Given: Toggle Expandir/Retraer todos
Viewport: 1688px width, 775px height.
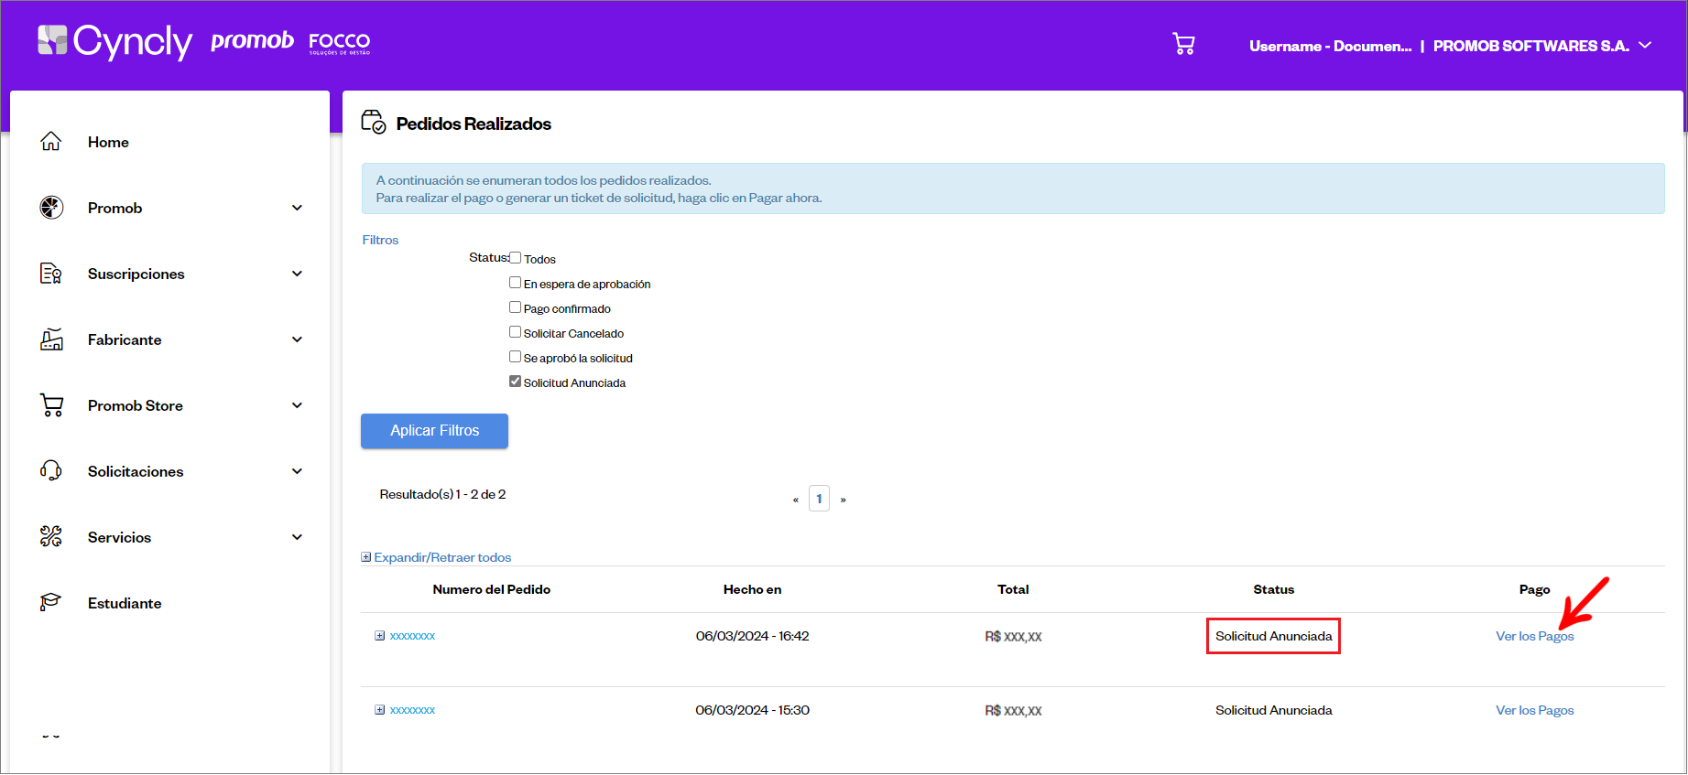Looking at the screenshot, I should (x=436, y=557).
